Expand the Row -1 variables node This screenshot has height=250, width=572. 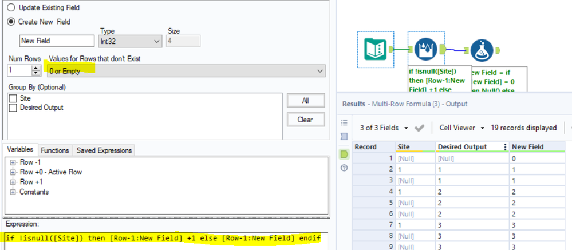pos(13,162)
